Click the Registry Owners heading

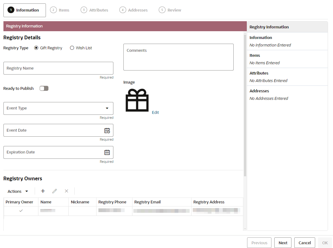tap(23, 179)
